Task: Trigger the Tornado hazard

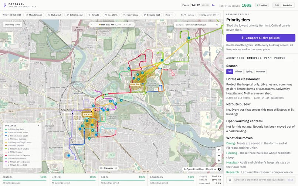Action: (x=94, y=15)
